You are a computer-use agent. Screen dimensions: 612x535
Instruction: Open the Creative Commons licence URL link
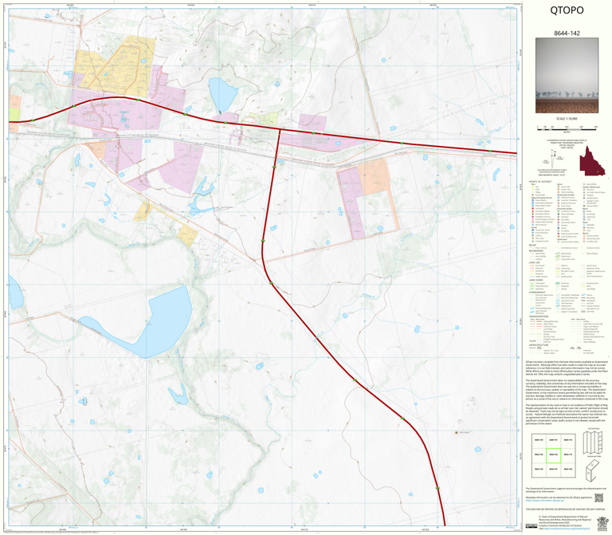pos(566,529)
